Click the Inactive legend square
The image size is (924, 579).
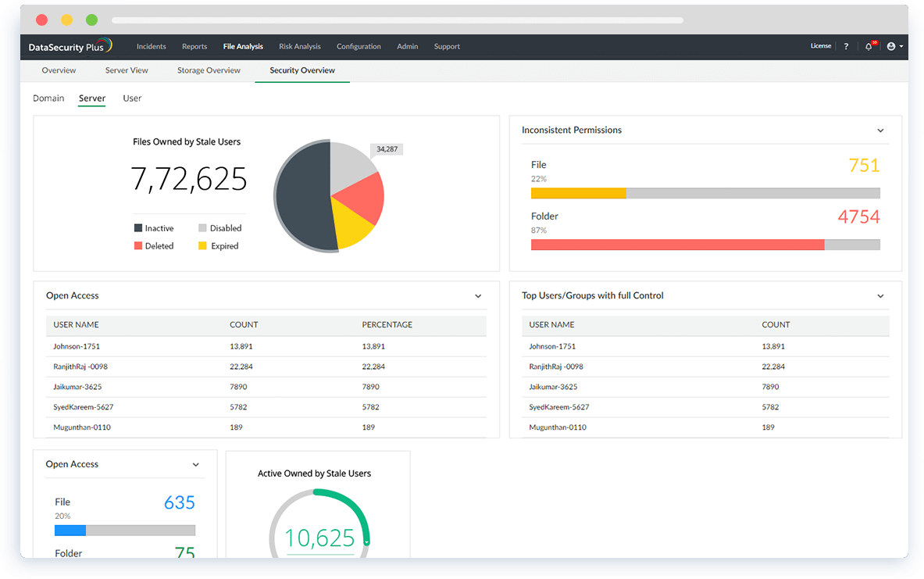point(138,228)
